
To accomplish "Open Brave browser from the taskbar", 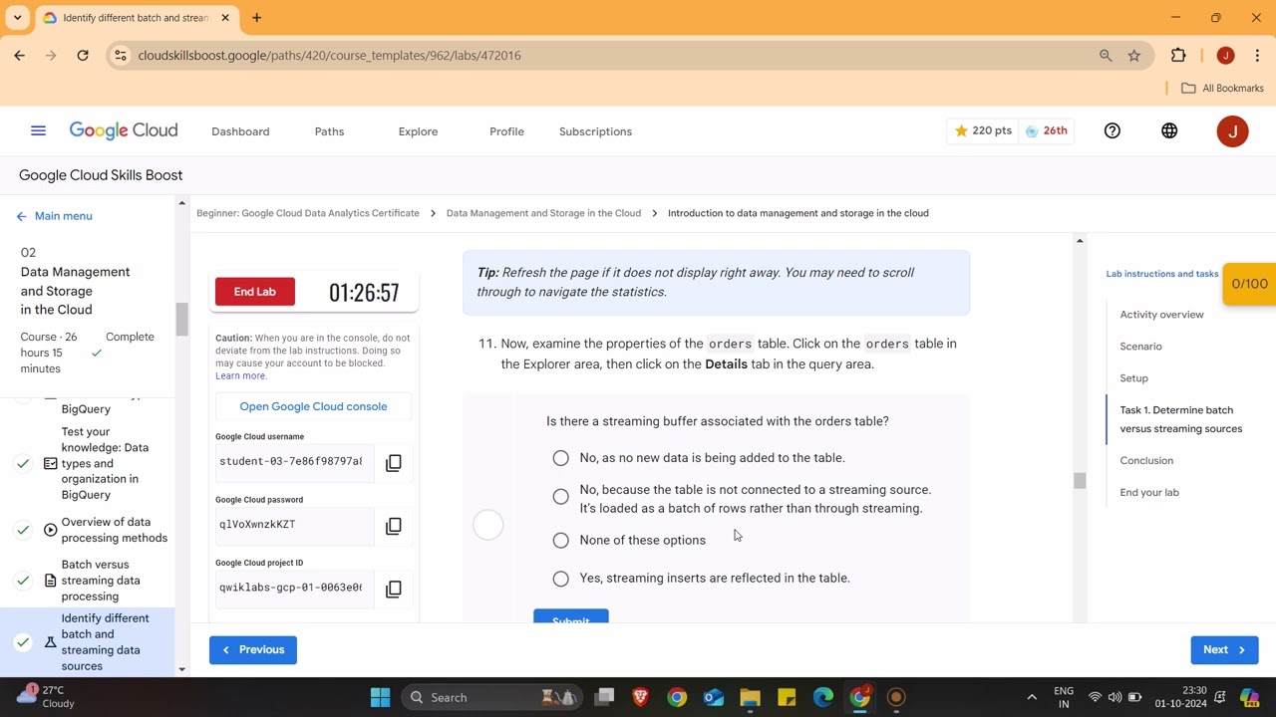I will pyautogui.click(x=640, y=697).
